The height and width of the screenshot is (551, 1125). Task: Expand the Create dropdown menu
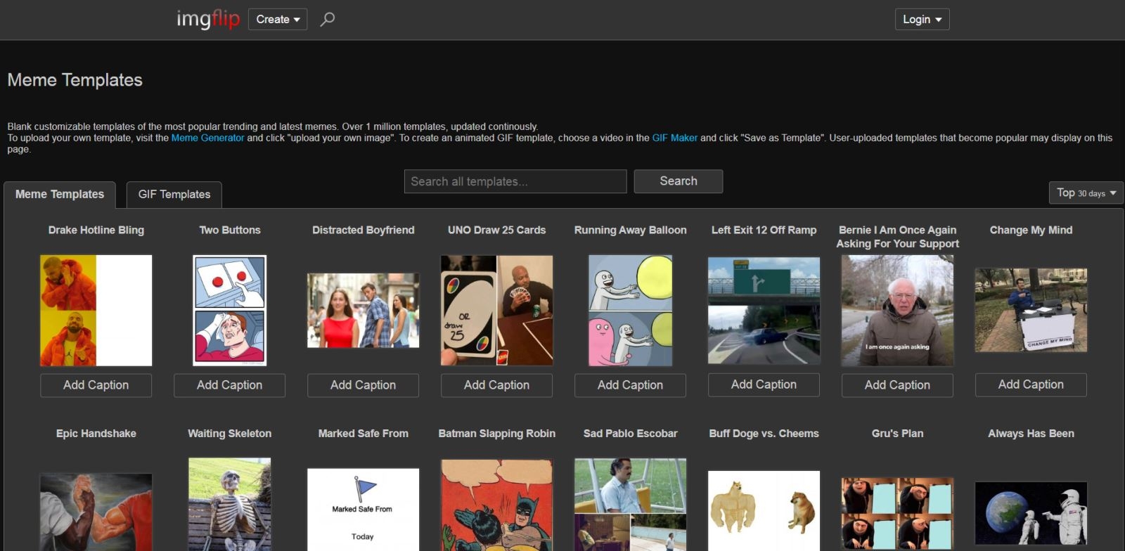click(x=278, y=19)
